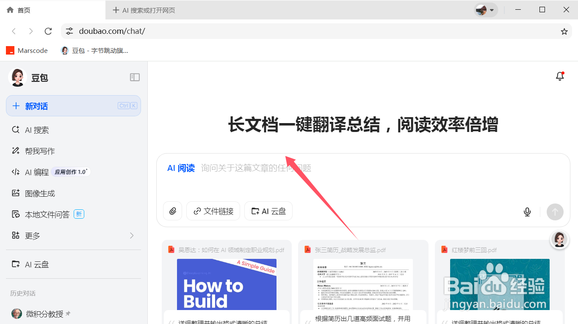
Task: Click PDF icon beside 红楼梦前三回 file
Action: point(445,250)
